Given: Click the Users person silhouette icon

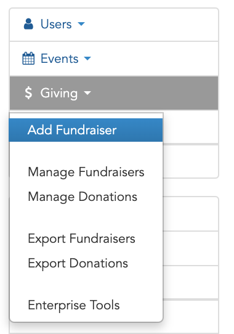Looking at the screenshot, I should pos(28,24).
